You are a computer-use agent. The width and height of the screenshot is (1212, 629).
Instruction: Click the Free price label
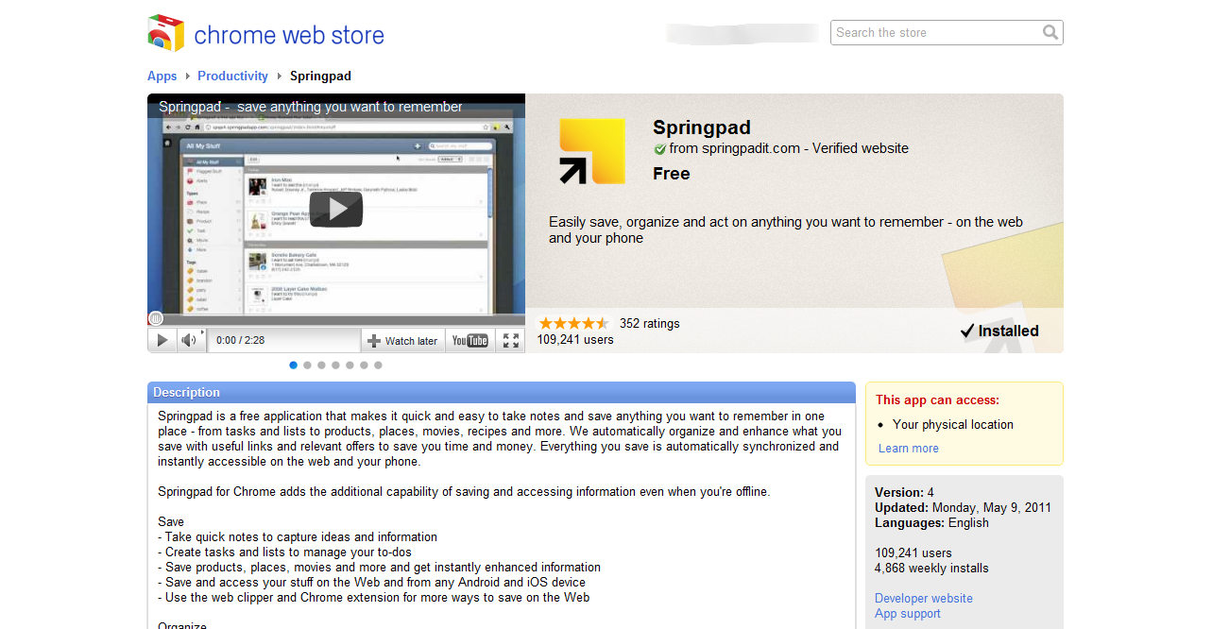click(x=671, y=174)
